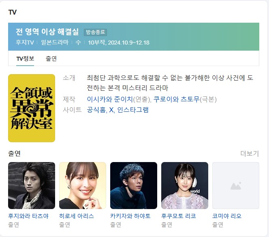
Task: Click the 코미야 리오 name link
Action: [227, 216]
